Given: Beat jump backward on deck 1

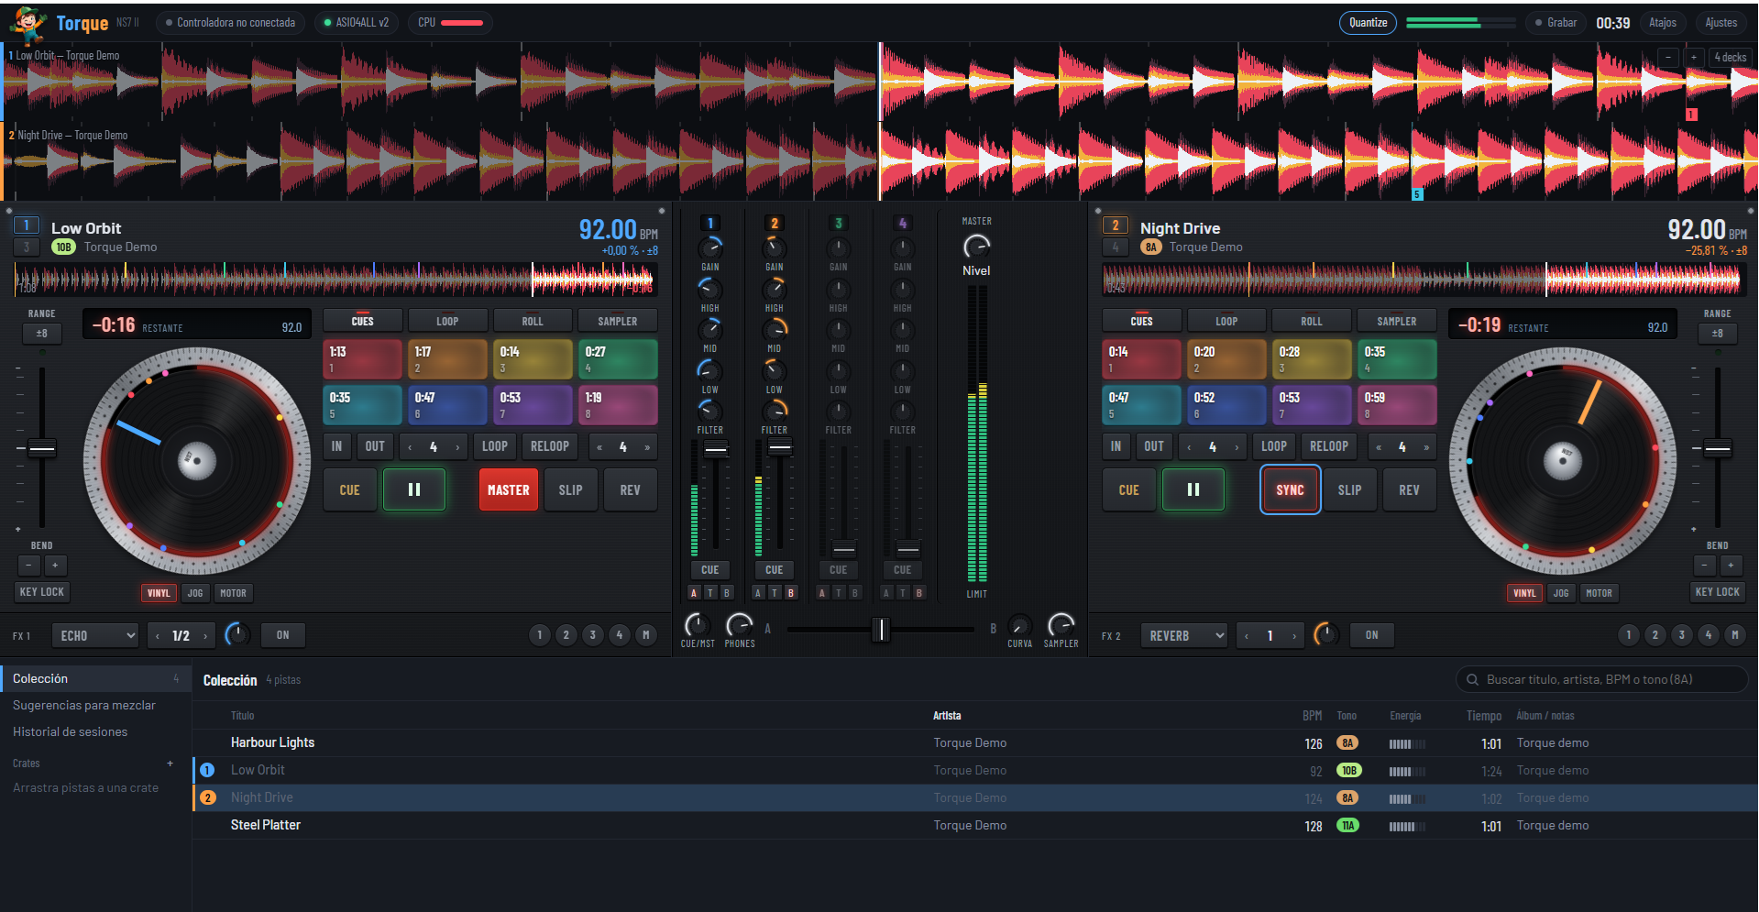Looking at the screenshot, I should coord(599,447).
